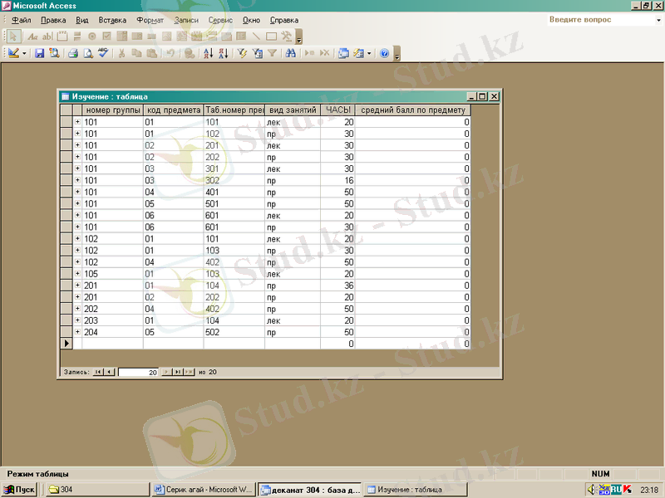Image resolution: width=665 pixels, height=498 pixels.
Task: Go to the first record via navigation button
Action: (98, 372)
